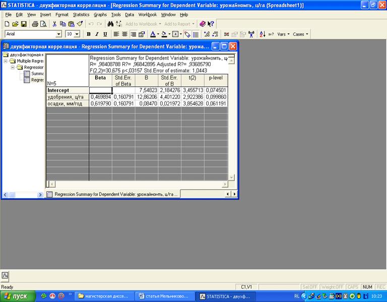Click the Sort A-Z icon
387x302 pixels.
click(262, 34)
